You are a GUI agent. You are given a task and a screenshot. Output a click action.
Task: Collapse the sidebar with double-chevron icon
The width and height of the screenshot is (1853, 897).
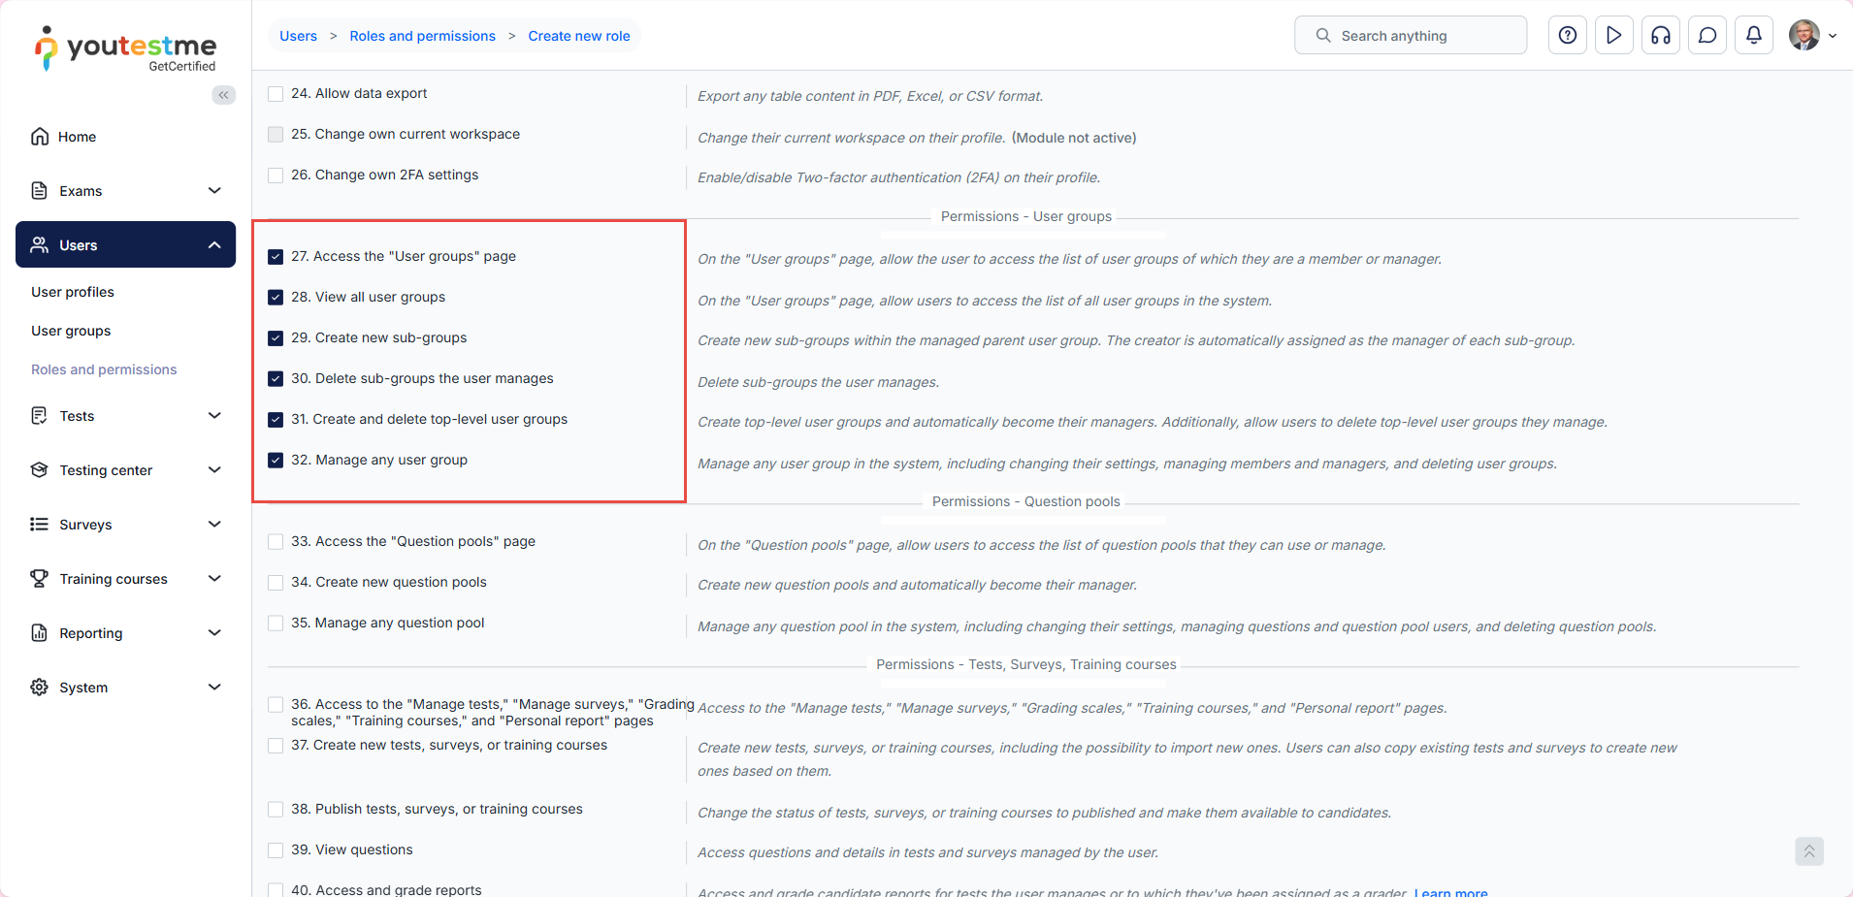(224, 95)
